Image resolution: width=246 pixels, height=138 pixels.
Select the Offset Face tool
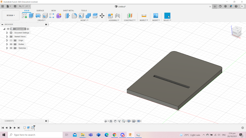point(95,16)
